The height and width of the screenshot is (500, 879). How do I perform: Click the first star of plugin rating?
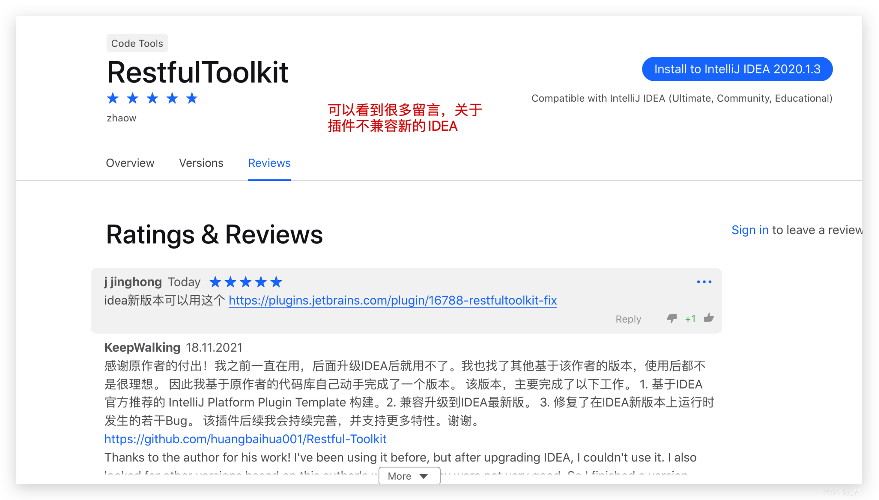coord(113,98)
